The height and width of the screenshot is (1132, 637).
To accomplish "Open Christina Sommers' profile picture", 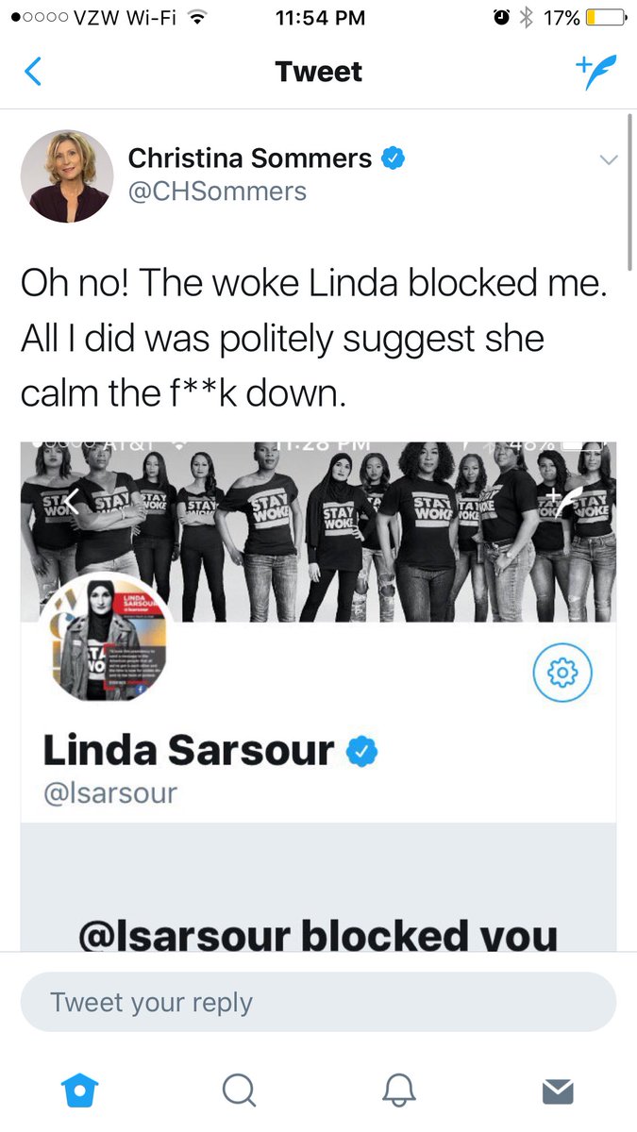I will [67, 176].
